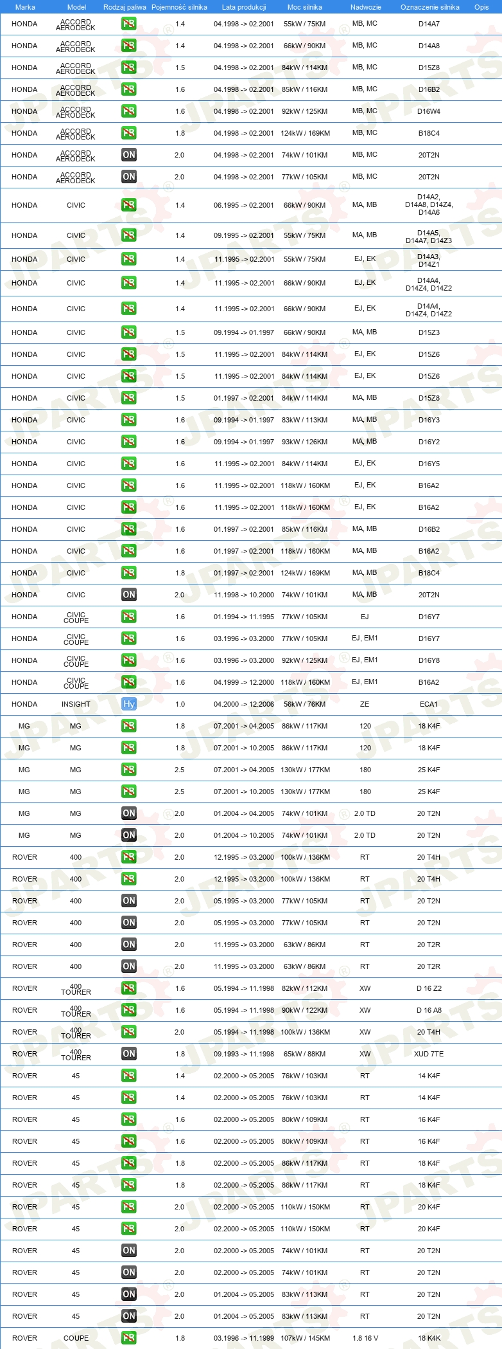Select the 65kW / 88KM power cell

(305, 1054)
